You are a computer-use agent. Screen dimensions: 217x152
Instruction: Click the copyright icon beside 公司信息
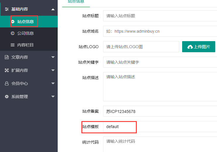click(x=13, y=33)
